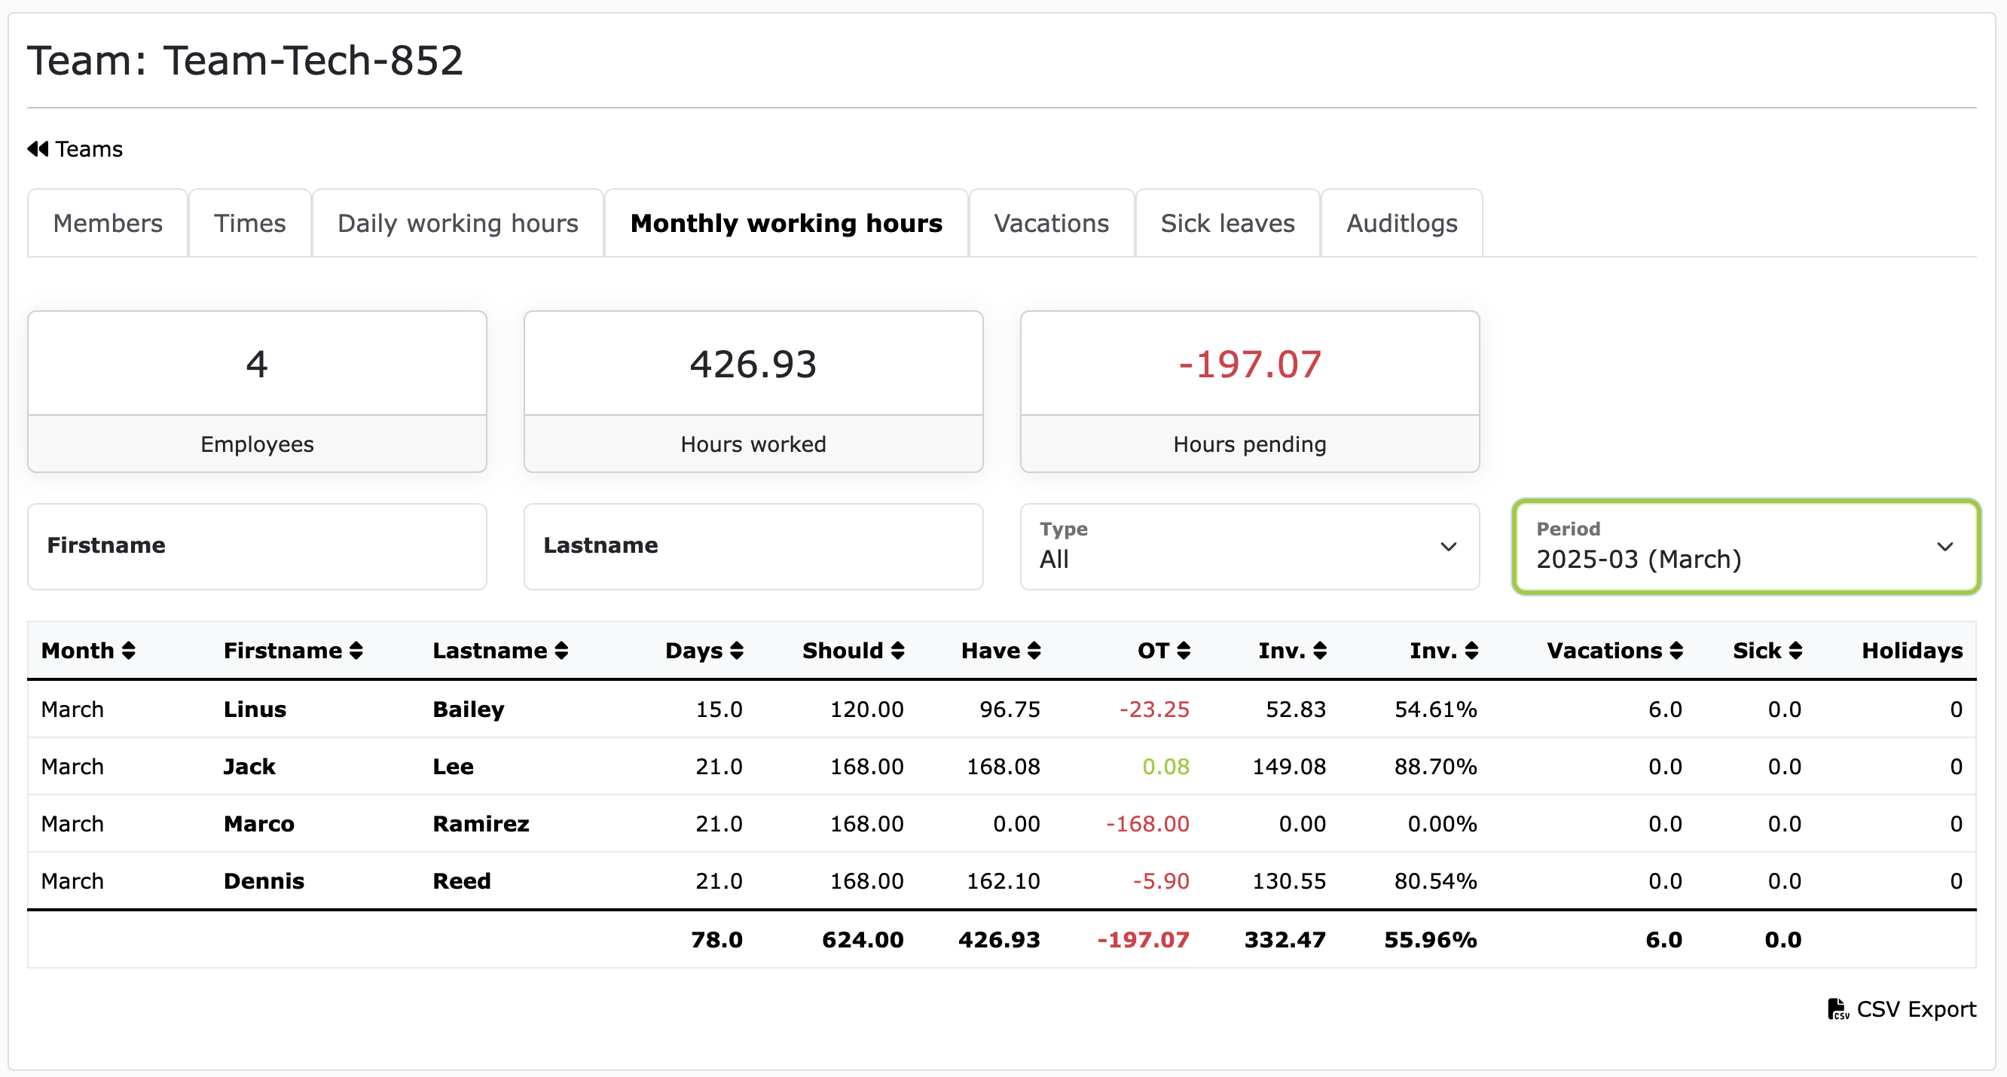Image resolution: width=2007 pixels, height=1077 pixels.
Task: Sort the table by Holidays column
Action: coord(1913,651)
